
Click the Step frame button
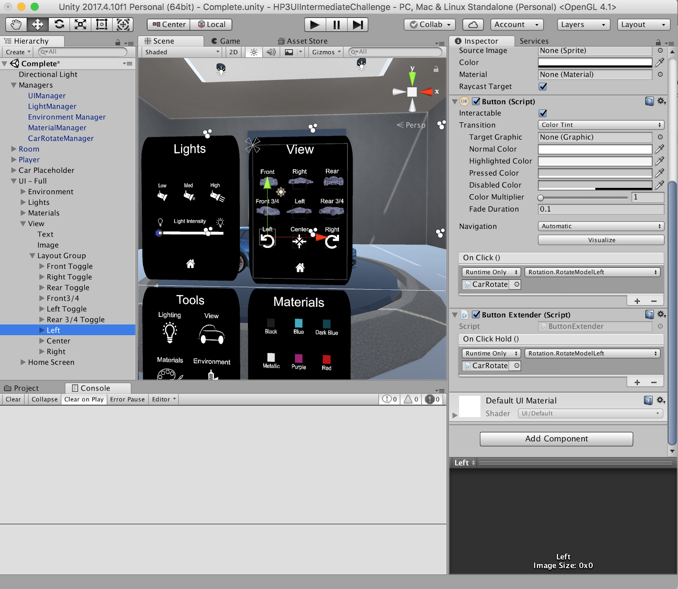[x=358, y=25]
